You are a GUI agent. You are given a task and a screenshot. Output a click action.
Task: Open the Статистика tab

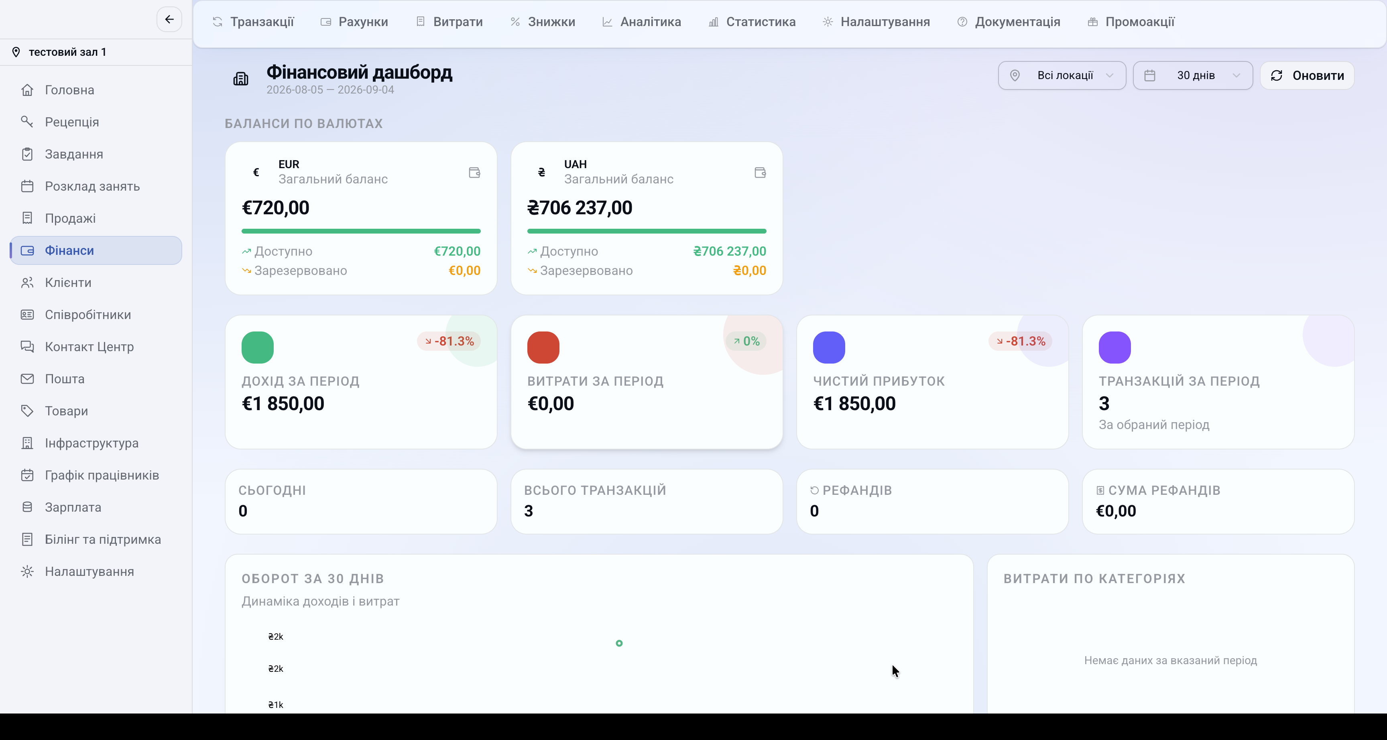tap(752, 22)
